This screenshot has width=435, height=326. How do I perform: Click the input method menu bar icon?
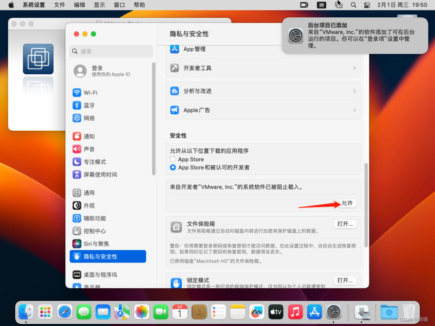click(321, 5)
